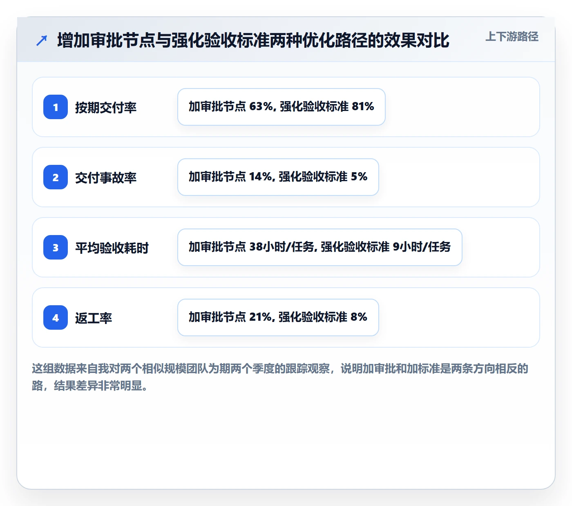
Task: Select the 按期交付率 row label
Action: click(x=106, y=107)
